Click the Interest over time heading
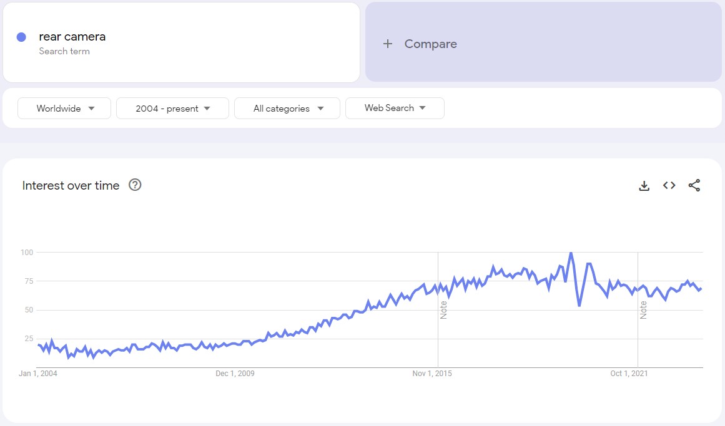 [71, 185]
